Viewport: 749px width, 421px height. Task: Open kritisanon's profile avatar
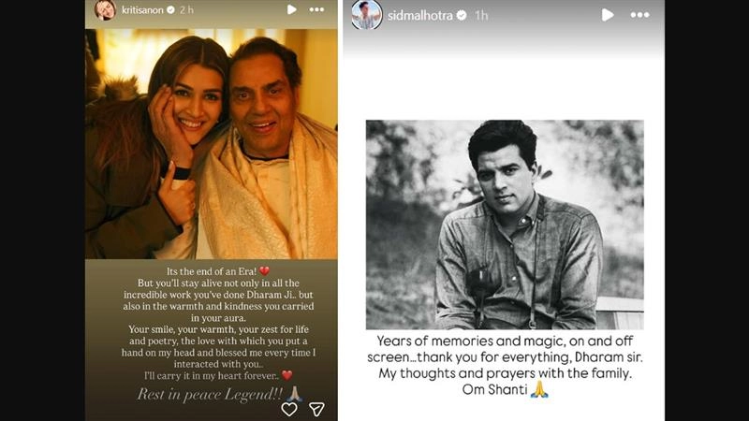105,9
